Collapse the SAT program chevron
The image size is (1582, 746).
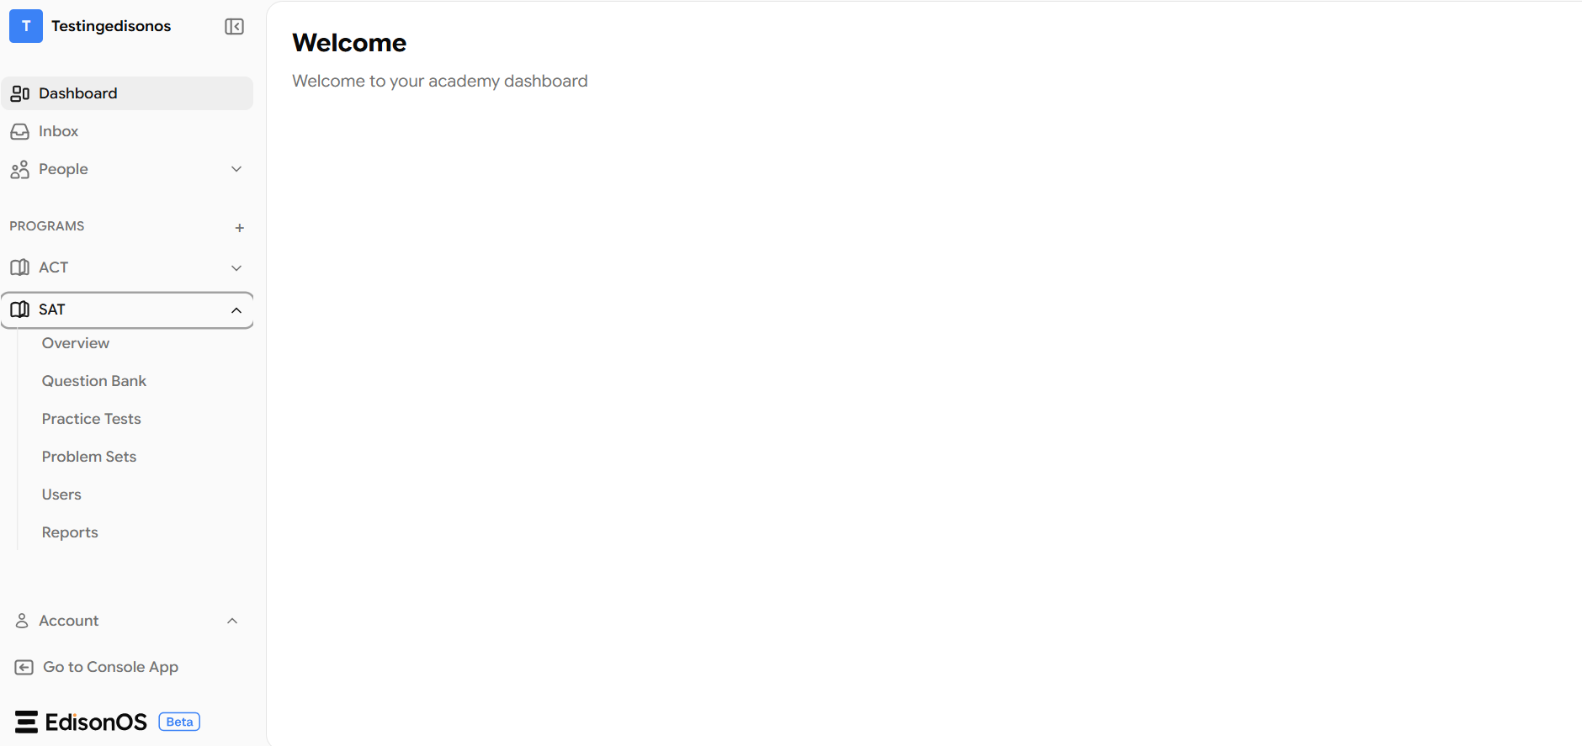click(236, 310)
